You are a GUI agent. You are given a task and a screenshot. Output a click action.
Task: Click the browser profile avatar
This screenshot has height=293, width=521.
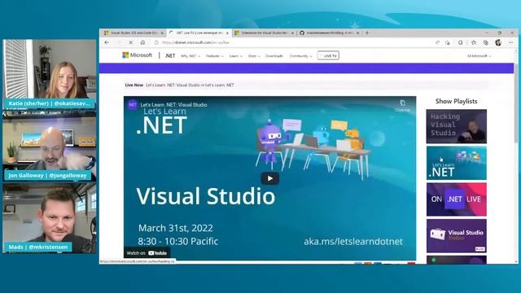pos(498,42)
